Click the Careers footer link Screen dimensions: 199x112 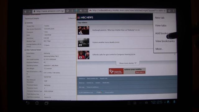click(x=98, y=83)
